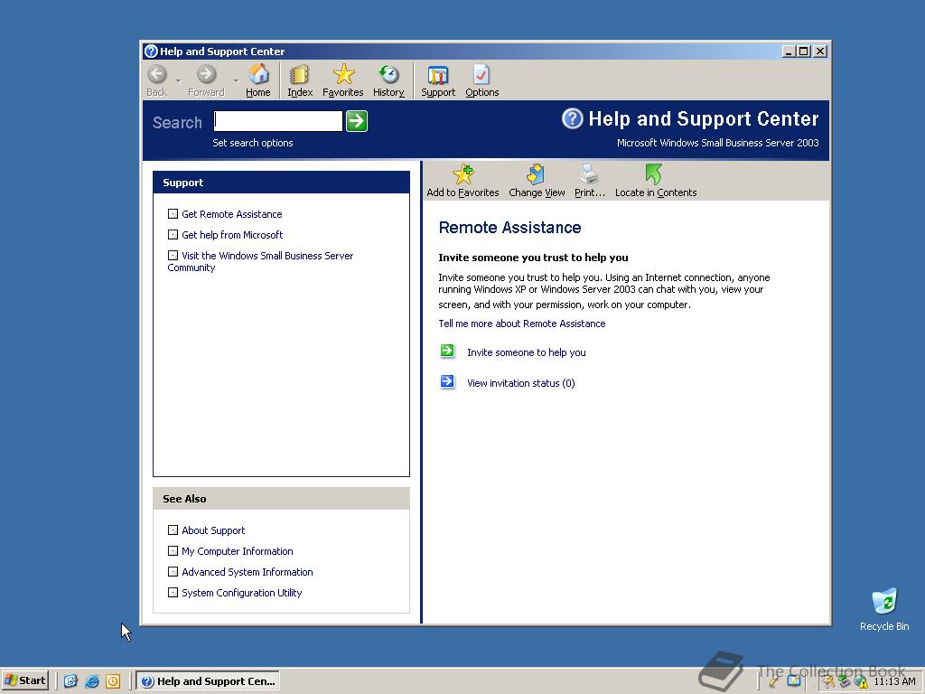Open My Computer Information link
The width and height of the screenshot is (925, 694).
click(x=238, y=551)
